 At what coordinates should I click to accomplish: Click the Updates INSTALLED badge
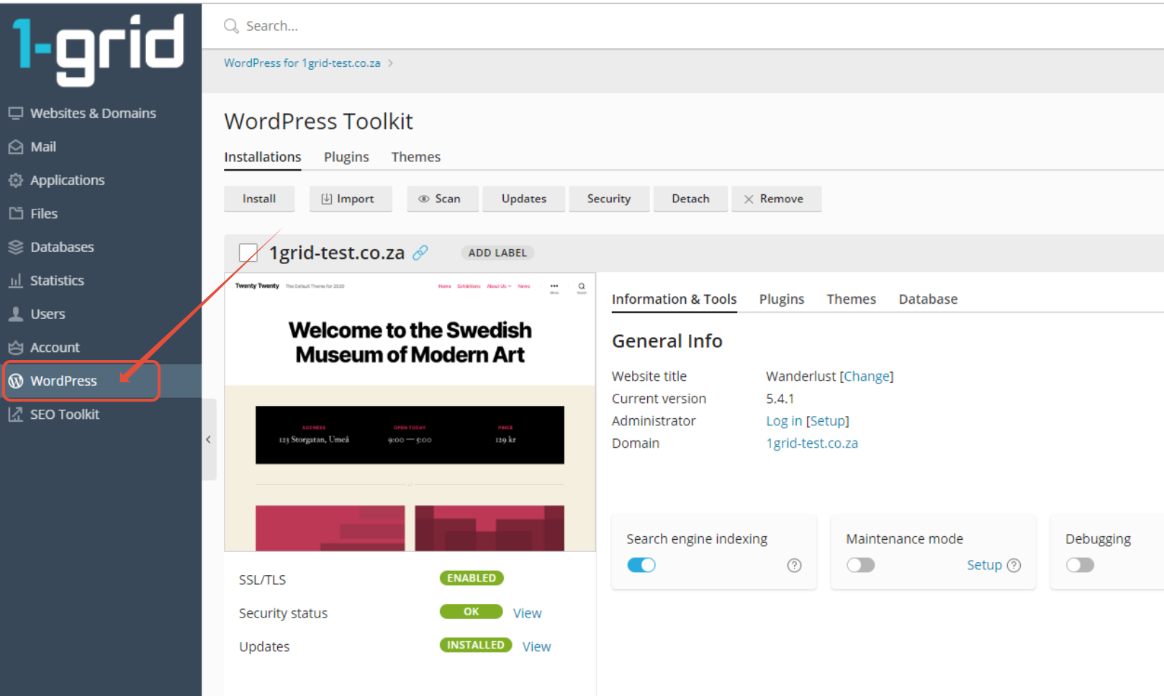coord(476,645)
